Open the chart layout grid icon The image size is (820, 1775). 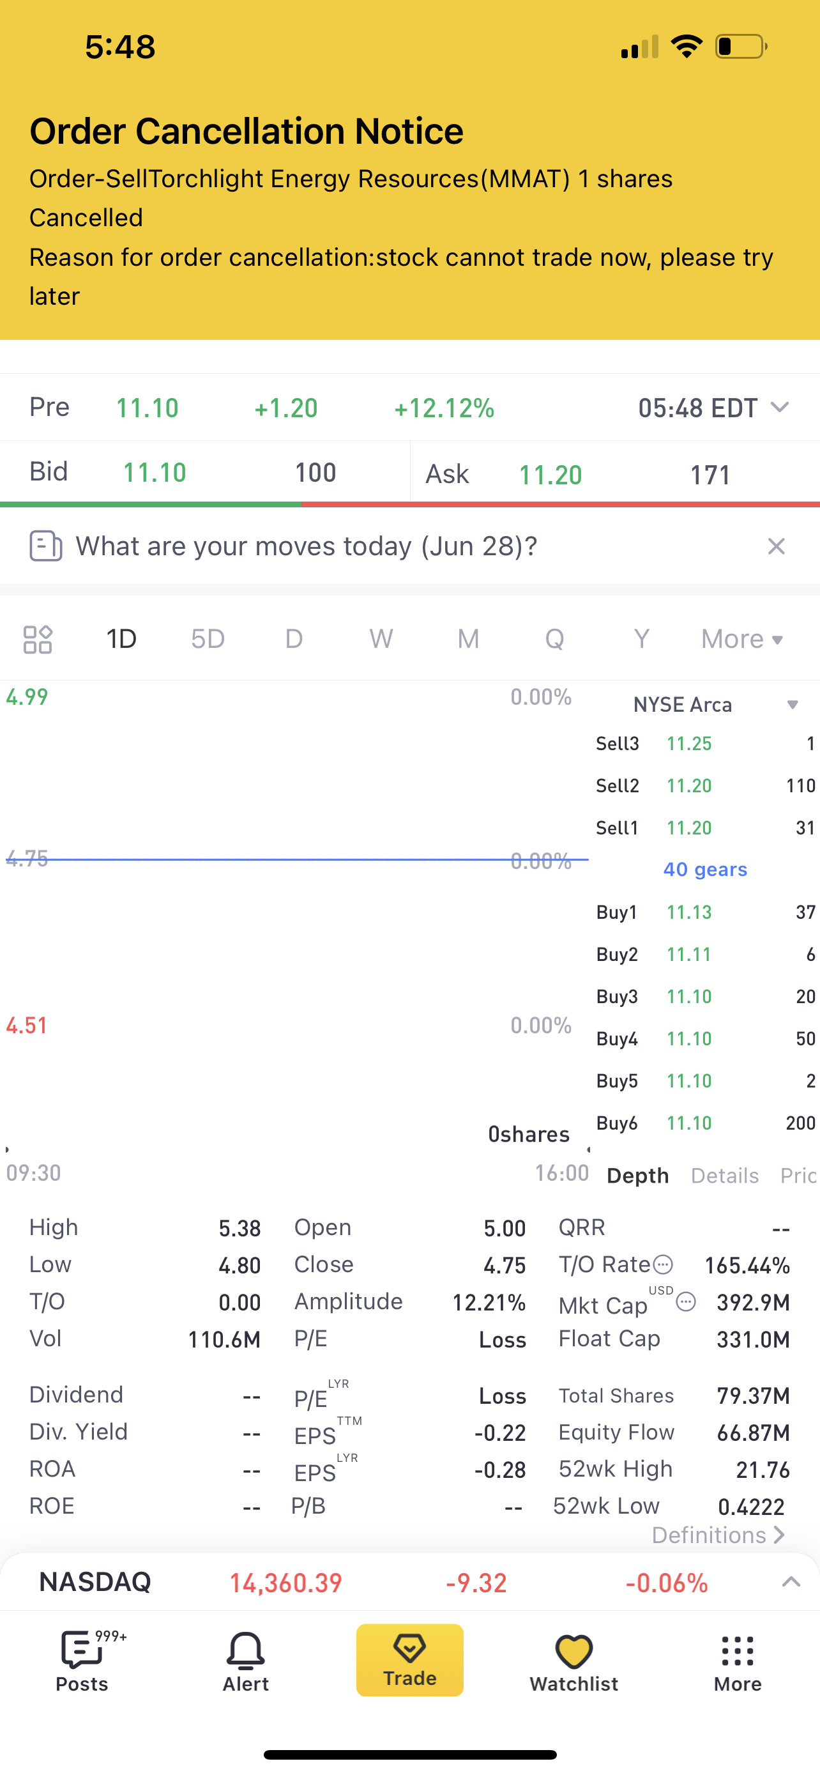click(37, 639)
